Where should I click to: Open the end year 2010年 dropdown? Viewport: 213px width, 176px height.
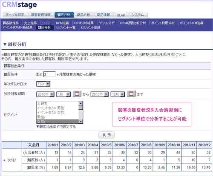[x=100, y=94]
